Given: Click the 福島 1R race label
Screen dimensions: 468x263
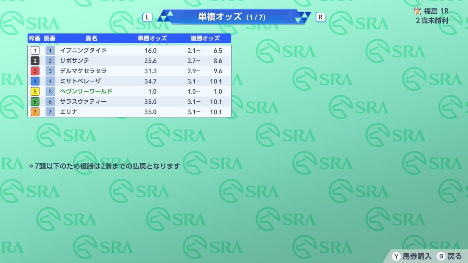Looking at the screenshot, I should (x=436, y=11).
